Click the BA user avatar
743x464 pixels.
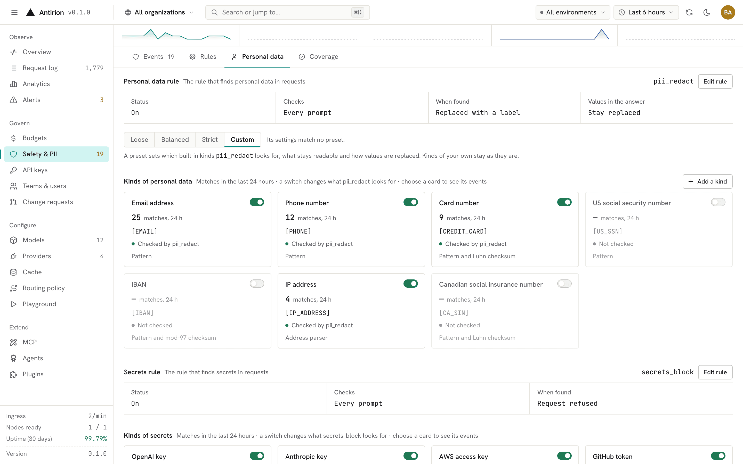(728, 12)
